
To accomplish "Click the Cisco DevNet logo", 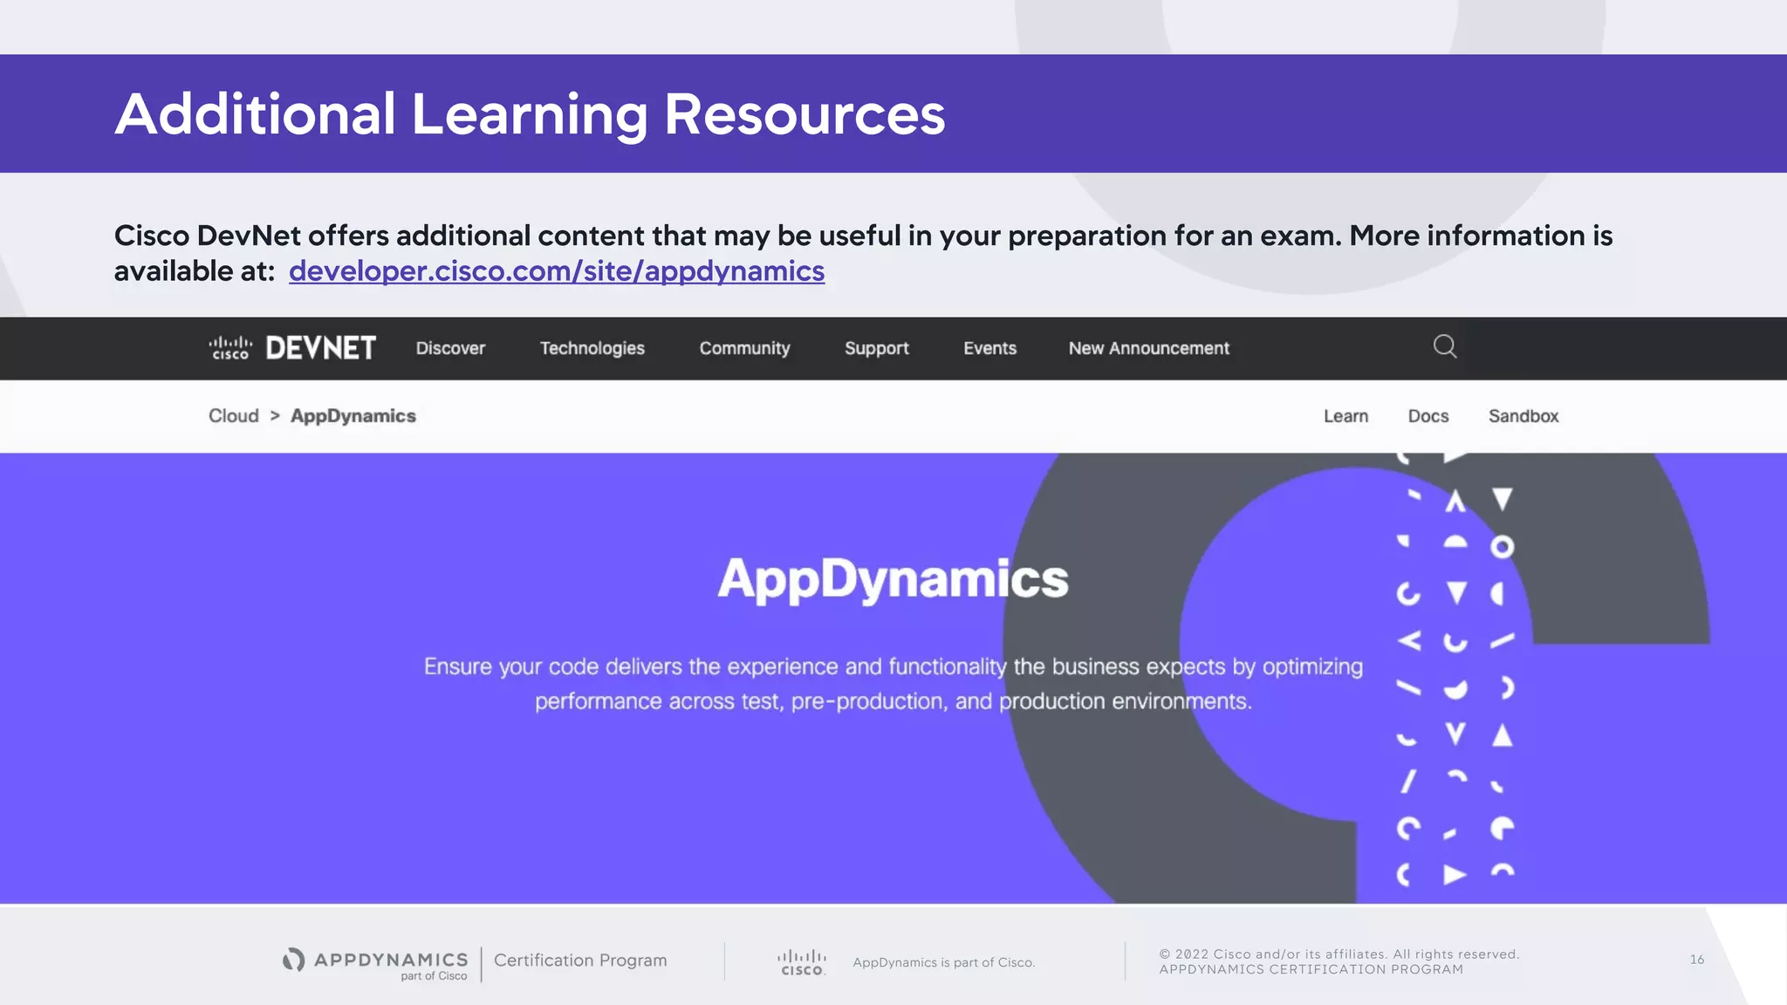I will (292, 348).
